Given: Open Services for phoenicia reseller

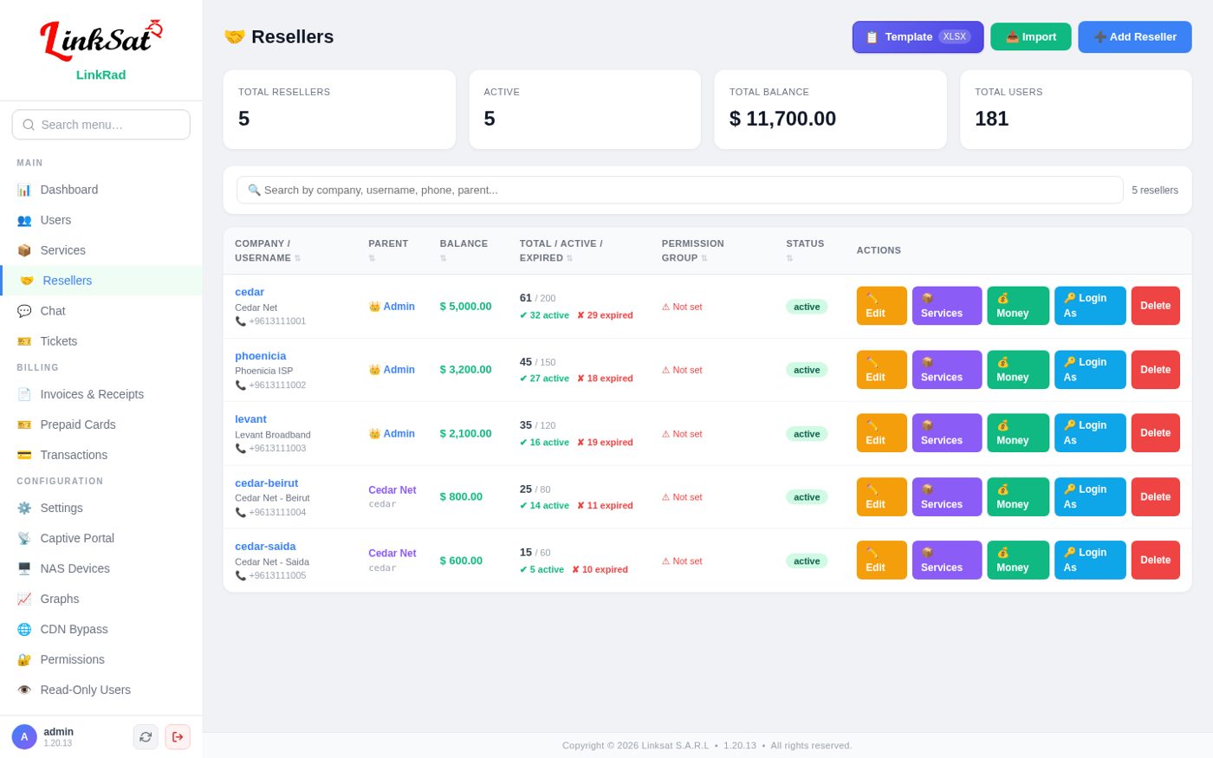Looking at the screenshot, I should pyautogui.click(x=947, y=370).
